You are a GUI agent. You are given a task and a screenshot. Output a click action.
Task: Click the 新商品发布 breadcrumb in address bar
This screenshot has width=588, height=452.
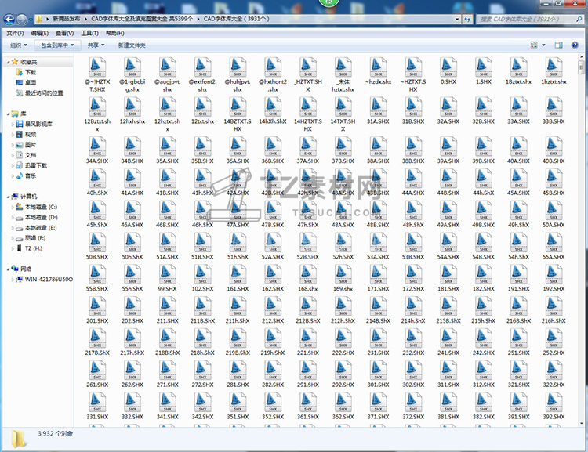[x=68, y=18]
